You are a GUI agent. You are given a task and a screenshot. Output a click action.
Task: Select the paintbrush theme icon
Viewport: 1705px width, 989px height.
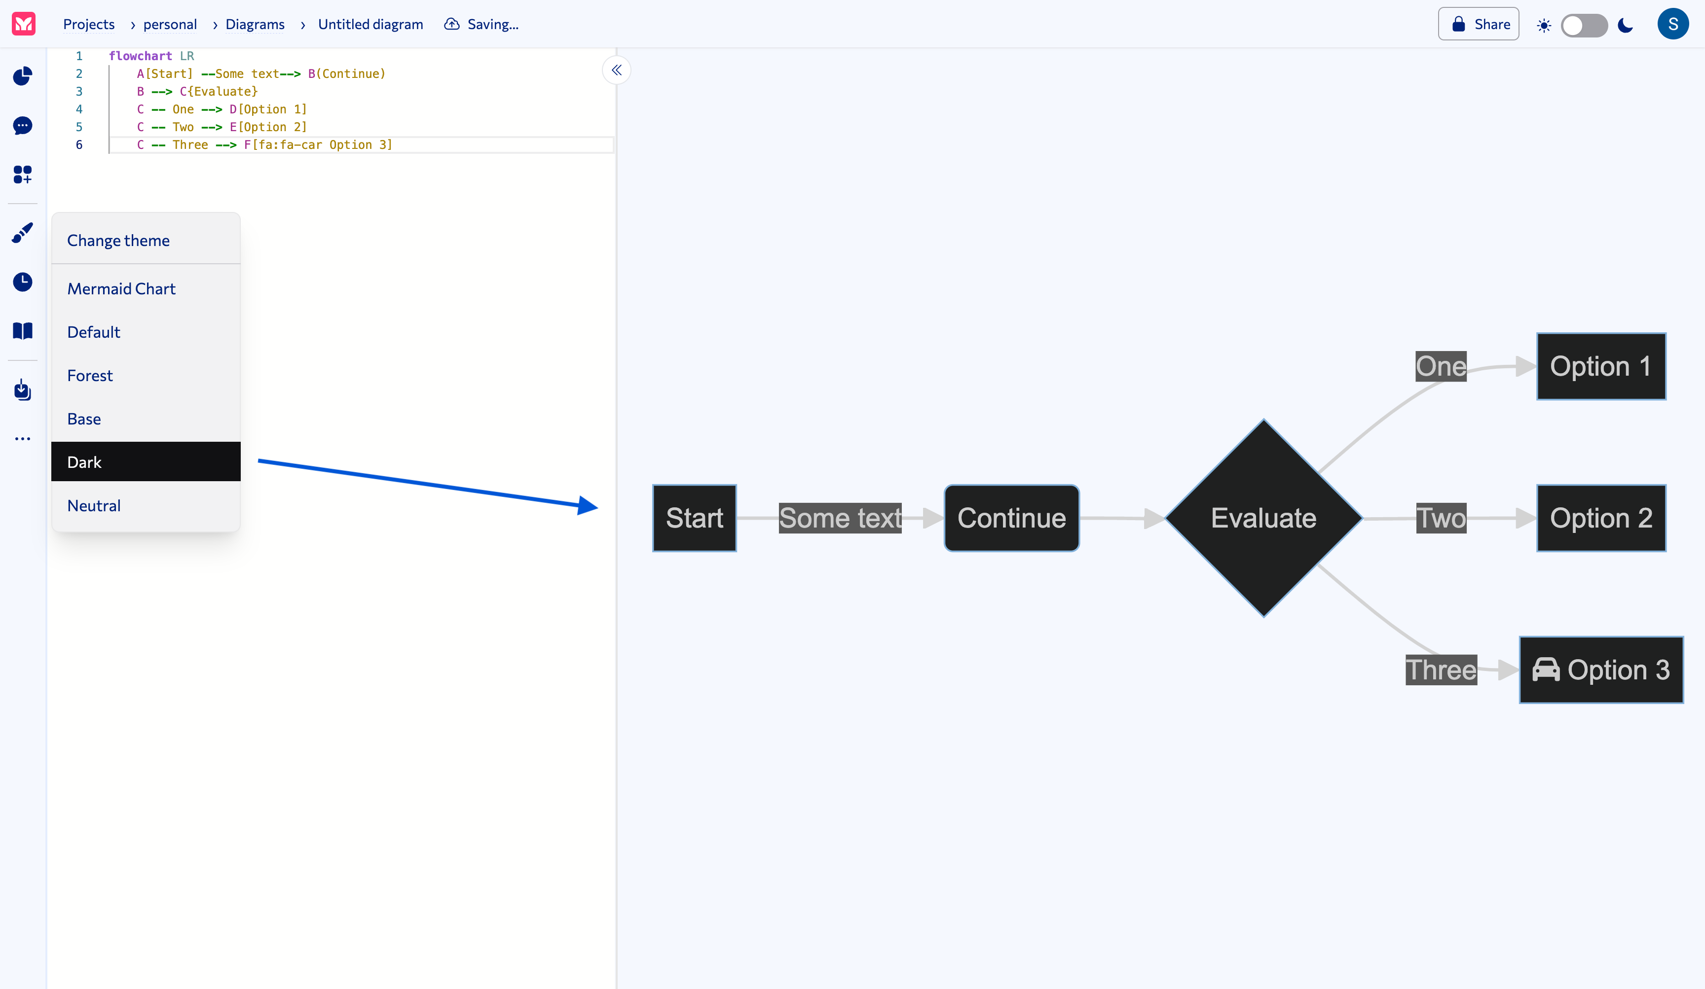click(x=22, y=233)
